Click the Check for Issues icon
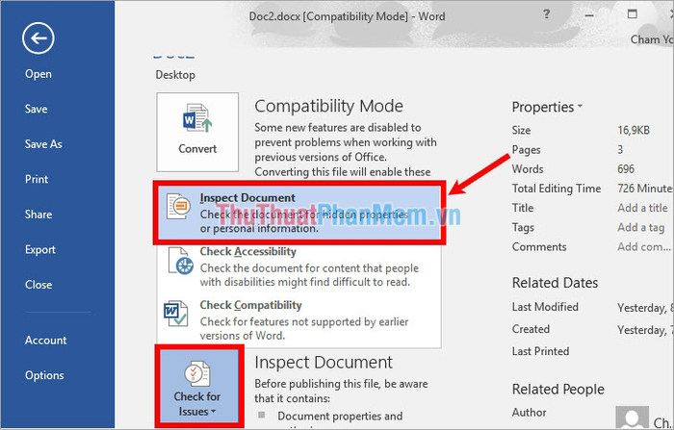Image resolution: width=674 pixels, height=430 pixels. 197,374
